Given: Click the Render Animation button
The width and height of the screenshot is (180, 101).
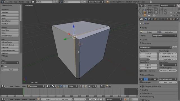Looking at the screenshot, I should (x=168, y=32).
